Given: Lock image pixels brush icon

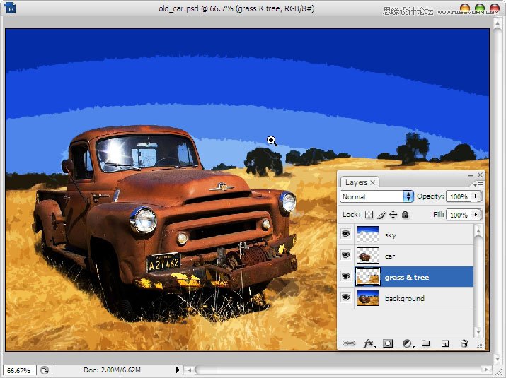Looking at the screenshot, I should [x=381, y=215].
